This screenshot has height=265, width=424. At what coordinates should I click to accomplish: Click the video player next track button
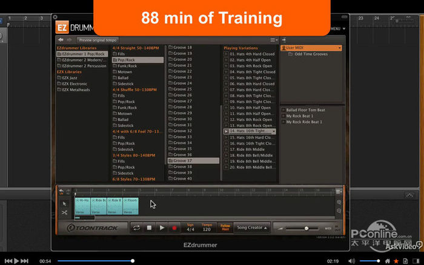coord(25,261)
